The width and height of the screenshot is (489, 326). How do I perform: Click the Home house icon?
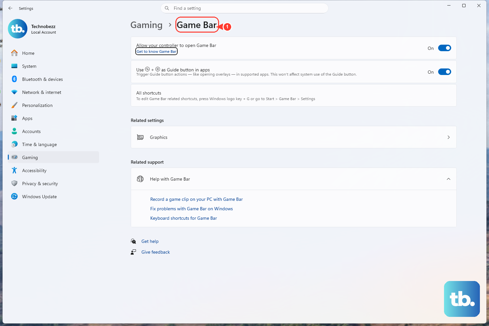pyautogui.click(x=14, y=53)
